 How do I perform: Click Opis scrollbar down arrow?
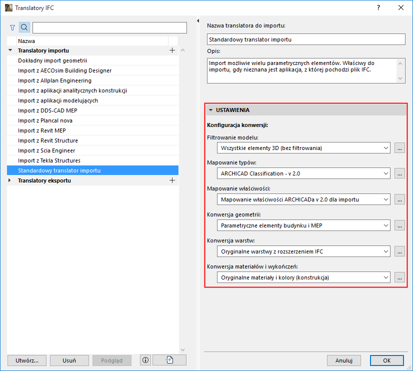400,78
